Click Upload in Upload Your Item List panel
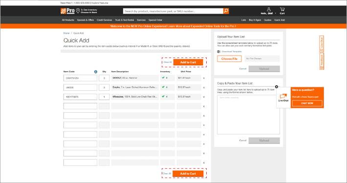The width and height of the screenshot is (347, 183). 264,69
